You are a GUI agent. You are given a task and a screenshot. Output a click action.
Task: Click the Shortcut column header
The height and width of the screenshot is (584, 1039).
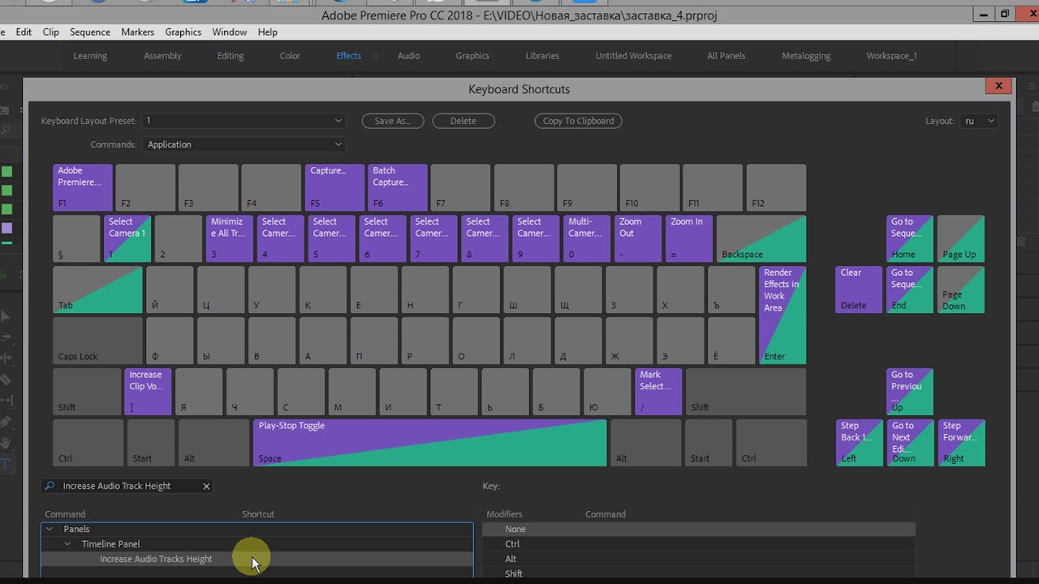tap(258, 514)
